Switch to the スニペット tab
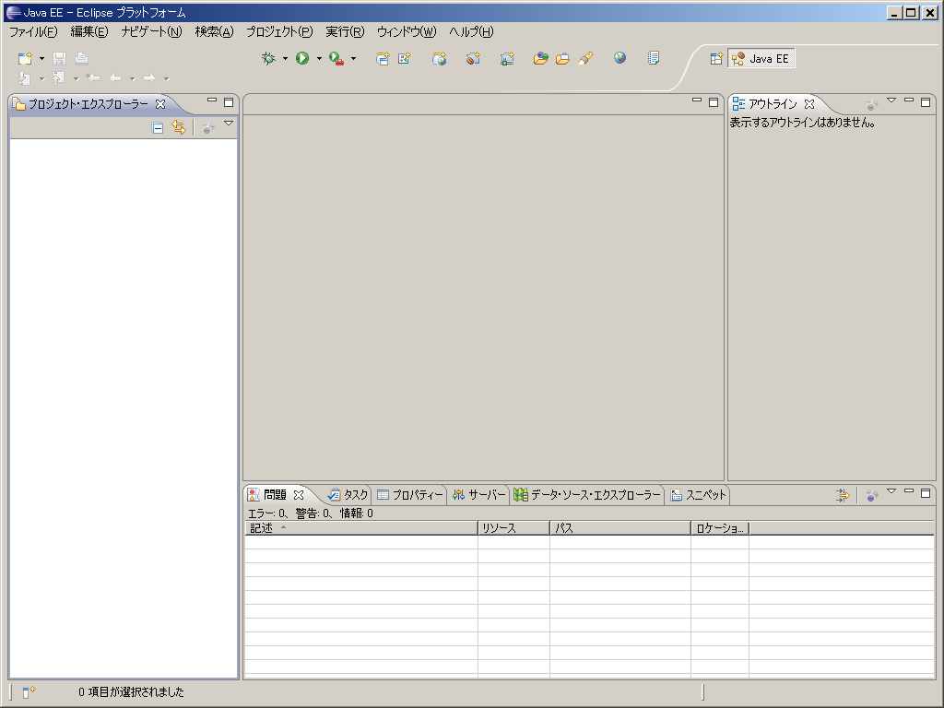The width and height of the screenshot is (944, 708). click(699, 495)
